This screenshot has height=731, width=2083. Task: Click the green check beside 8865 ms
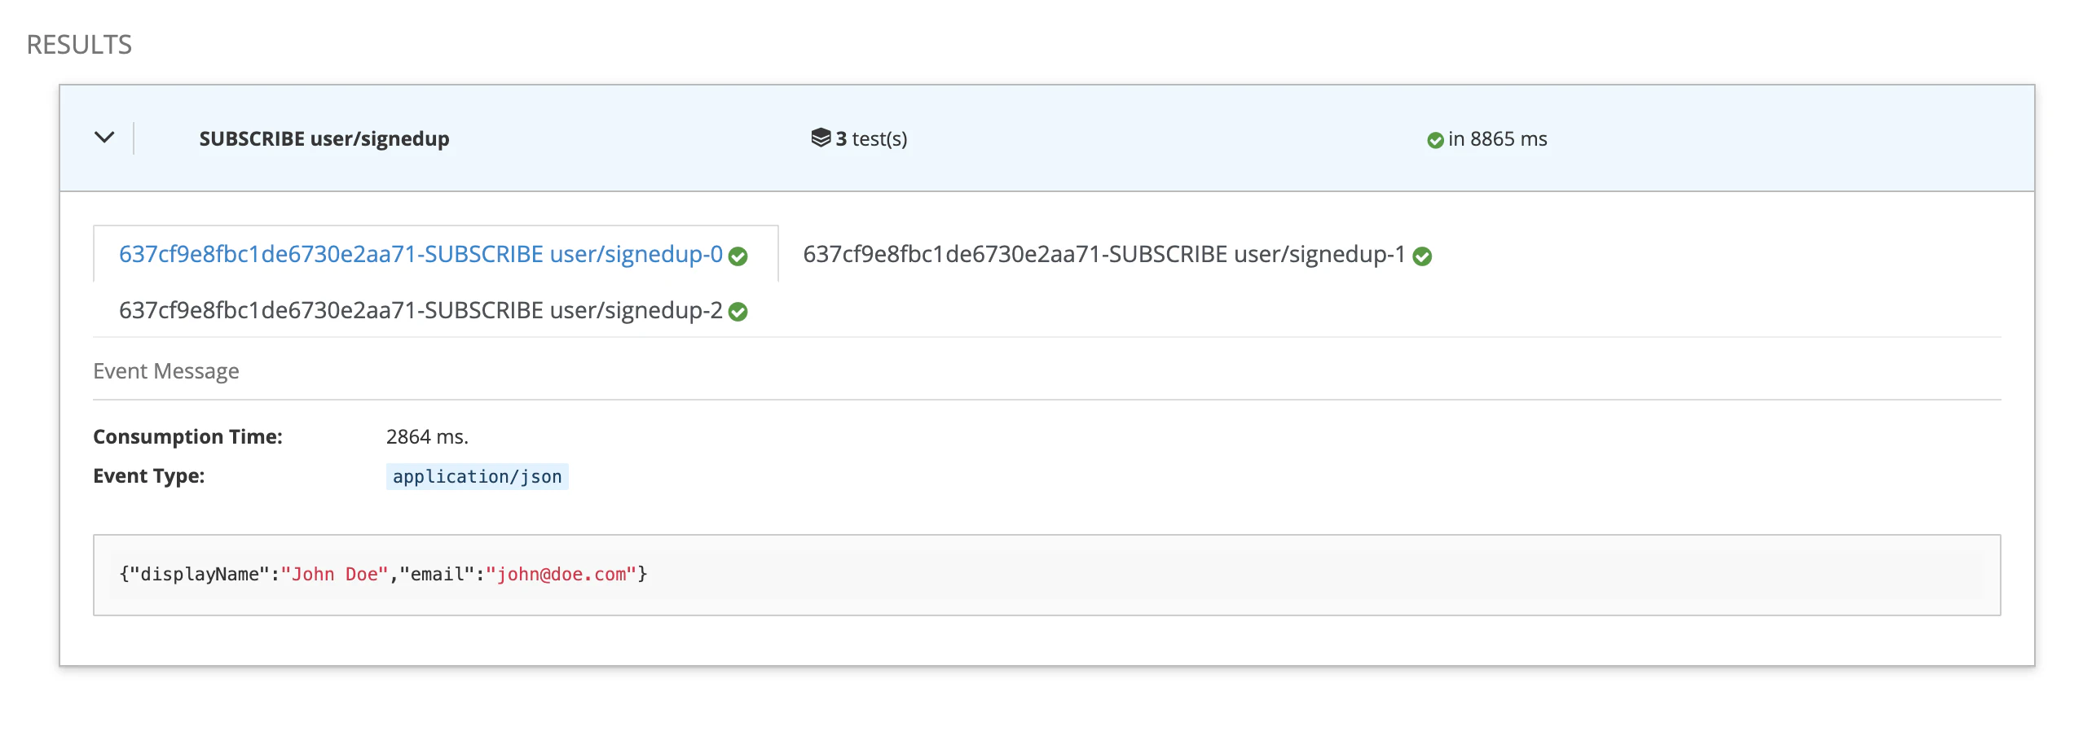1435,141
